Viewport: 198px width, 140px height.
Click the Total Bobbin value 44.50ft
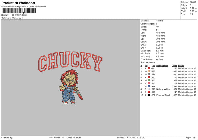(160, 59)
